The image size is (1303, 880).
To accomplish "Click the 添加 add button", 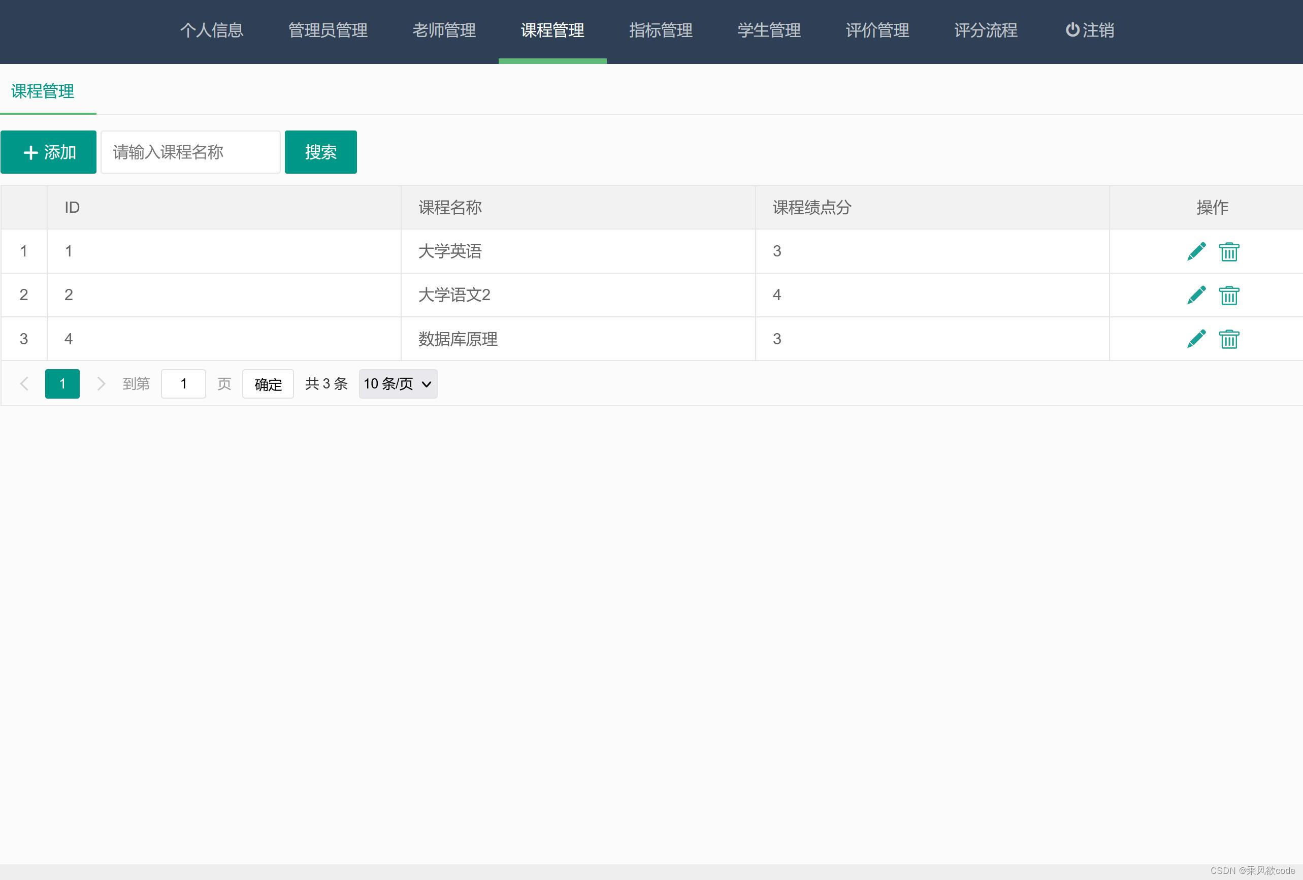I will pyautogui.click(x=48, y=151).
